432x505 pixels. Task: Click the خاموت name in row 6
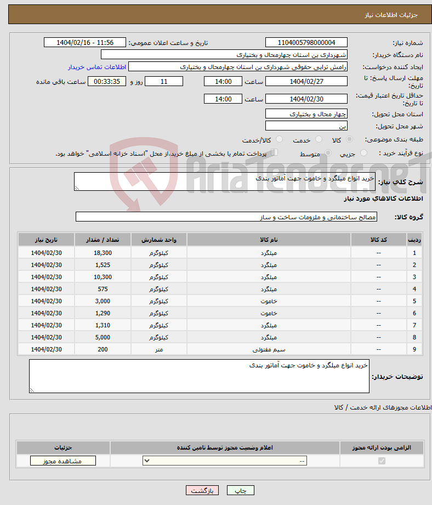point(269,314)
